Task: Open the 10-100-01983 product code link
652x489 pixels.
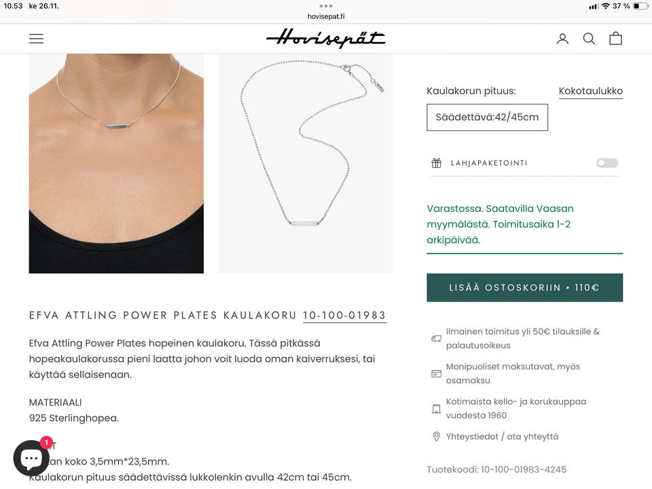Action: 345,316
